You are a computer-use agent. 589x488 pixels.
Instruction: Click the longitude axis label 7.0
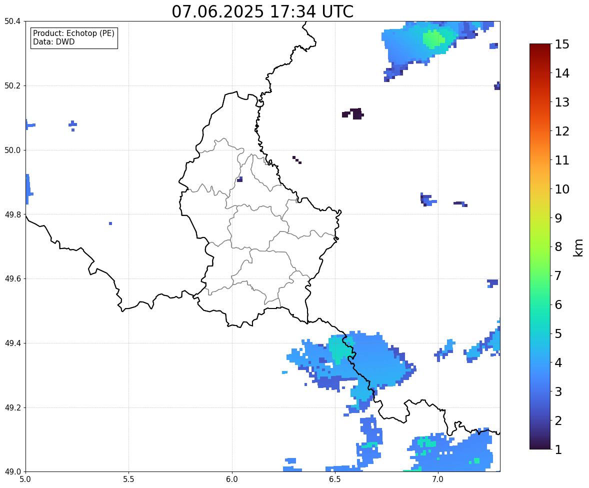(x=438, y=479)
